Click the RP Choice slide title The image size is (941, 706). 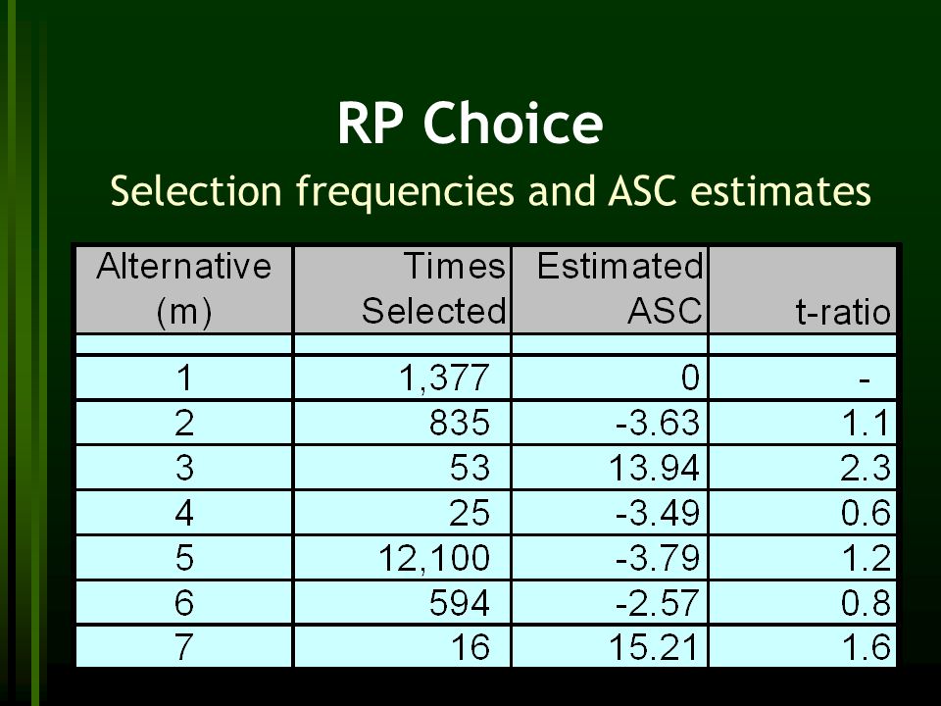[x=470, y=124]
